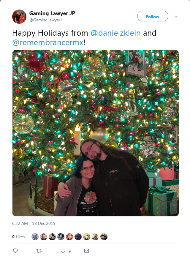The image size is (190, 262).
Task: Open the @GamingLawyerJ handle
Action: pyautogui.click(x=46, y=20)
